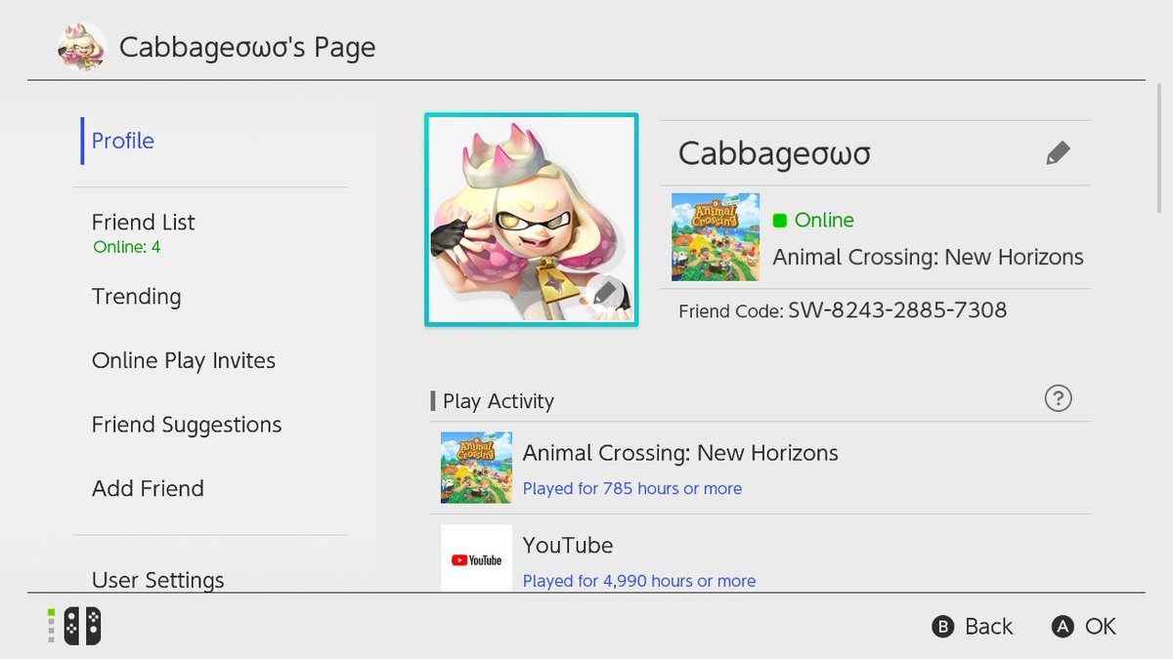The width and height of the screenshot is (1173, 659).
Task: Click the edit pencil next to nickname Cabbageσωσ
Action: [1058, 153]
